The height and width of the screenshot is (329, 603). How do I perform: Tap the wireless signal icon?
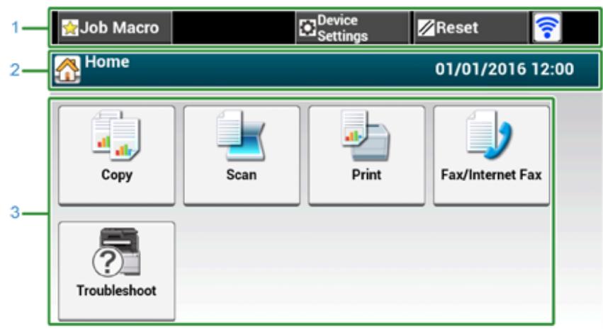point(547,28)
